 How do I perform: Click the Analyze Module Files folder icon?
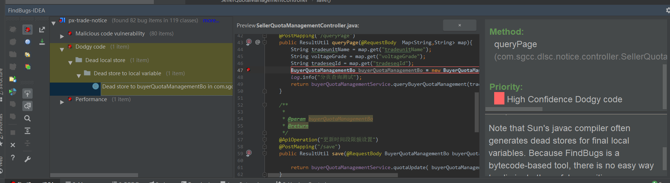(x=13, y=79)
